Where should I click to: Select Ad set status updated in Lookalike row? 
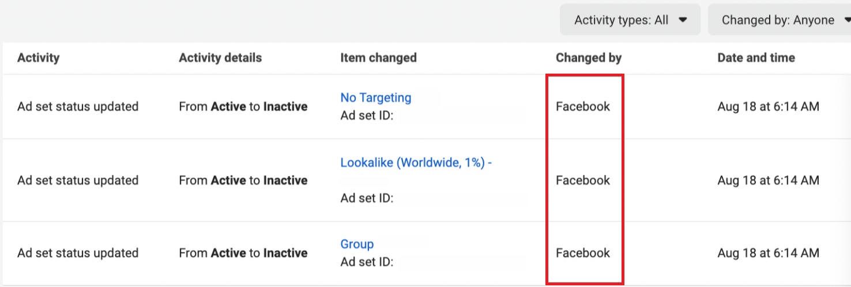click(78, 180)
